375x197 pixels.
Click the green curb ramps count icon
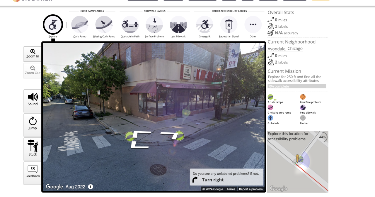pyautogui.click(x=270, y=97)
